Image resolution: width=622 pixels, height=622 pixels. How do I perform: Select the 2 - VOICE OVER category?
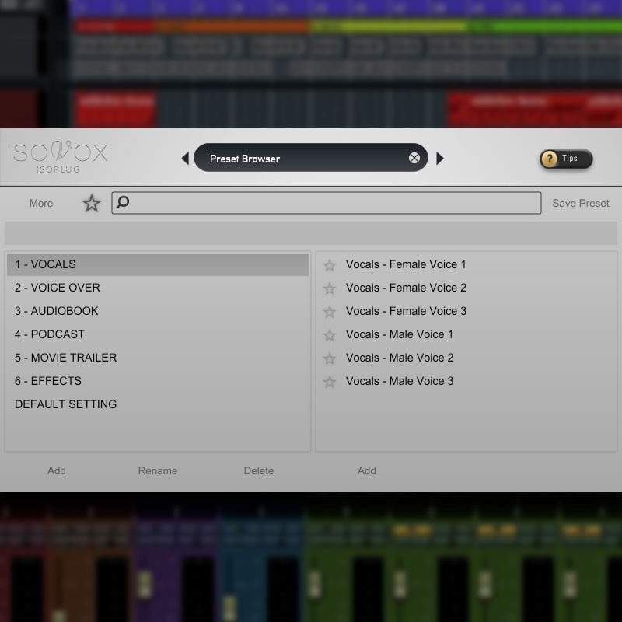(58, 288)
